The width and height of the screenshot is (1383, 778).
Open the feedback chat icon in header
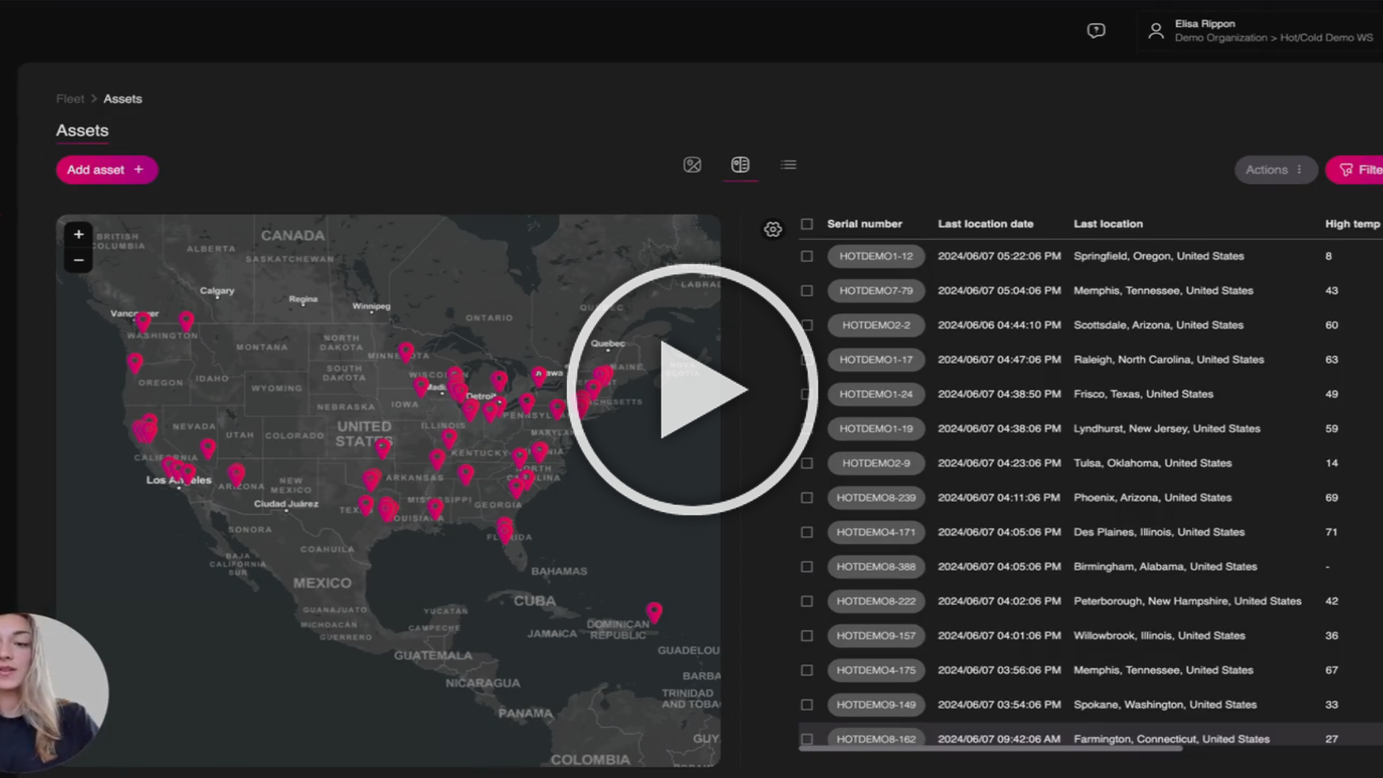(x=1096, y=31)
